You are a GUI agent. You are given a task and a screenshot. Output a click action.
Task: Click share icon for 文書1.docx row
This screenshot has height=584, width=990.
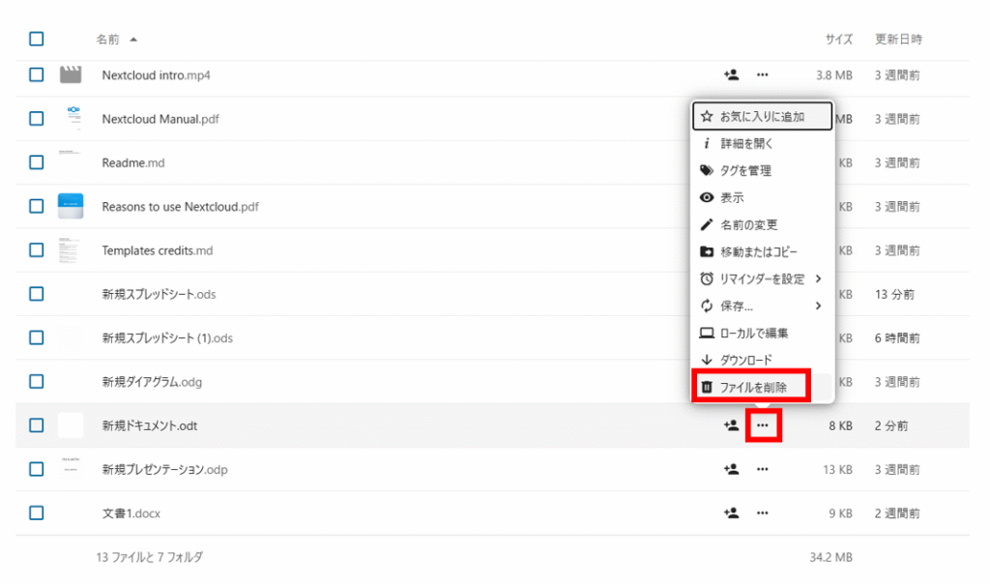[731, 513]
